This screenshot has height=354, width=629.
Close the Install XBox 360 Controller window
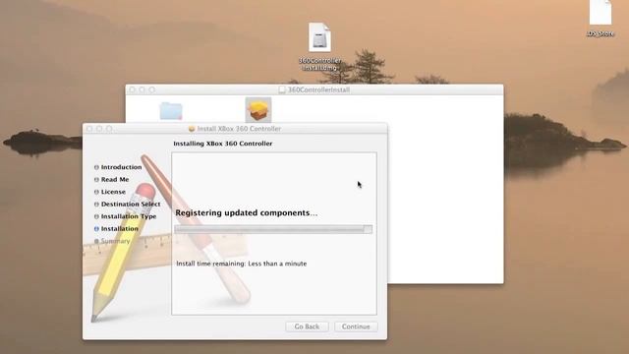tap(89, 129)
